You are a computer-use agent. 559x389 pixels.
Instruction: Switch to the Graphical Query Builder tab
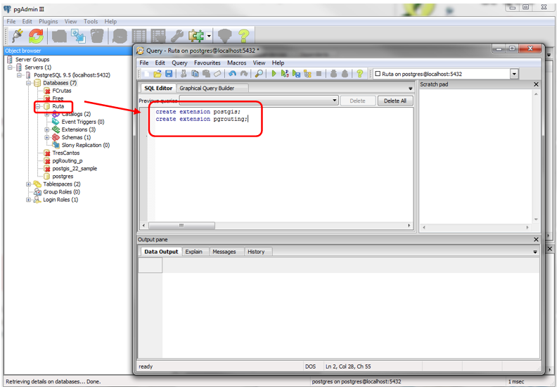point(206,88)
